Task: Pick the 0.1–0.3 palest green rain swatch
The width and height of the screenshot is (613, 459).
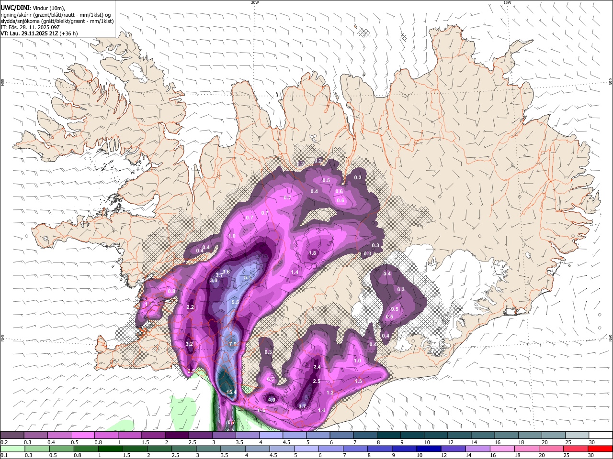Action: tap(12, 449)
